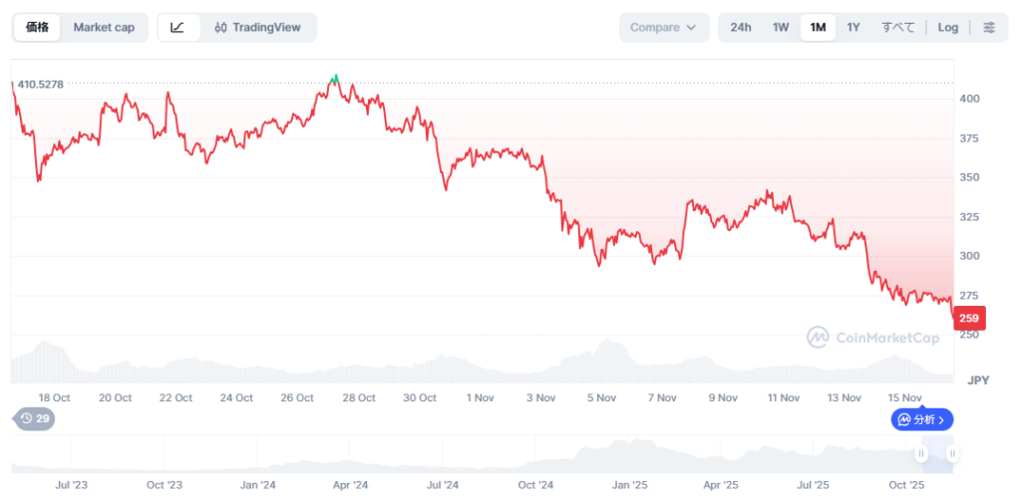Click the JPY currency label
1021x499 pixels.
[976, 380]
